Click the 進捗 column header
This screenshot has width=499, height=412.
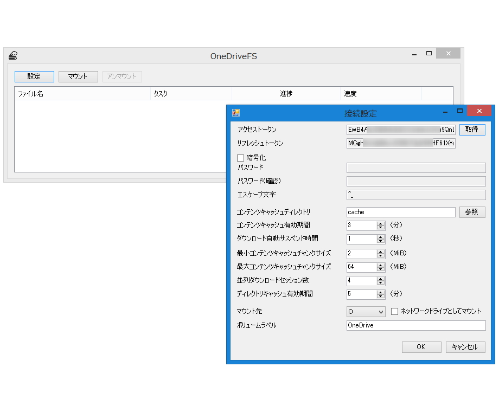click(x=286, y=94)
